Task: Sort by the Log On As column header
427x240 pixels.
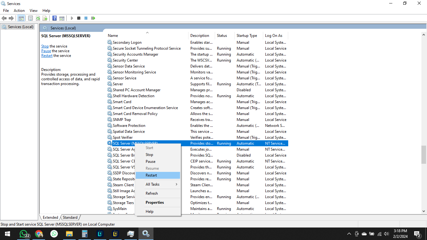Action: pyautogui.click(x=275, y=35)
